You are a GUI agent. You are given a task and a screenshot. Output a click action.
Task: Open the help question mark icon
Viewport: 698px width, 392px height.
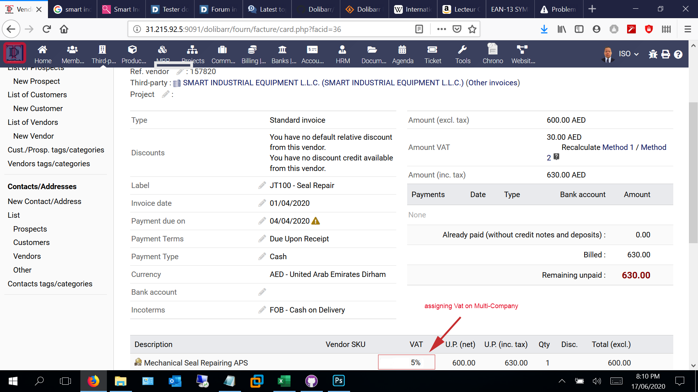point(678,54)
